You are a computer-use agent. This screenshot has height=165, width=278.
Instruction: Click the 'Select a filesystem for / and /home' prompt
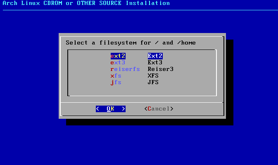(x=131, y=42)
